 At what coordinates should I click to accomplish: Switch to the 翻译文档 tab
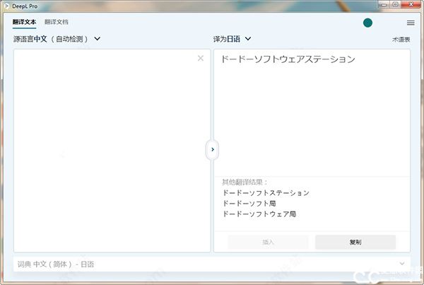pos(57,22)
